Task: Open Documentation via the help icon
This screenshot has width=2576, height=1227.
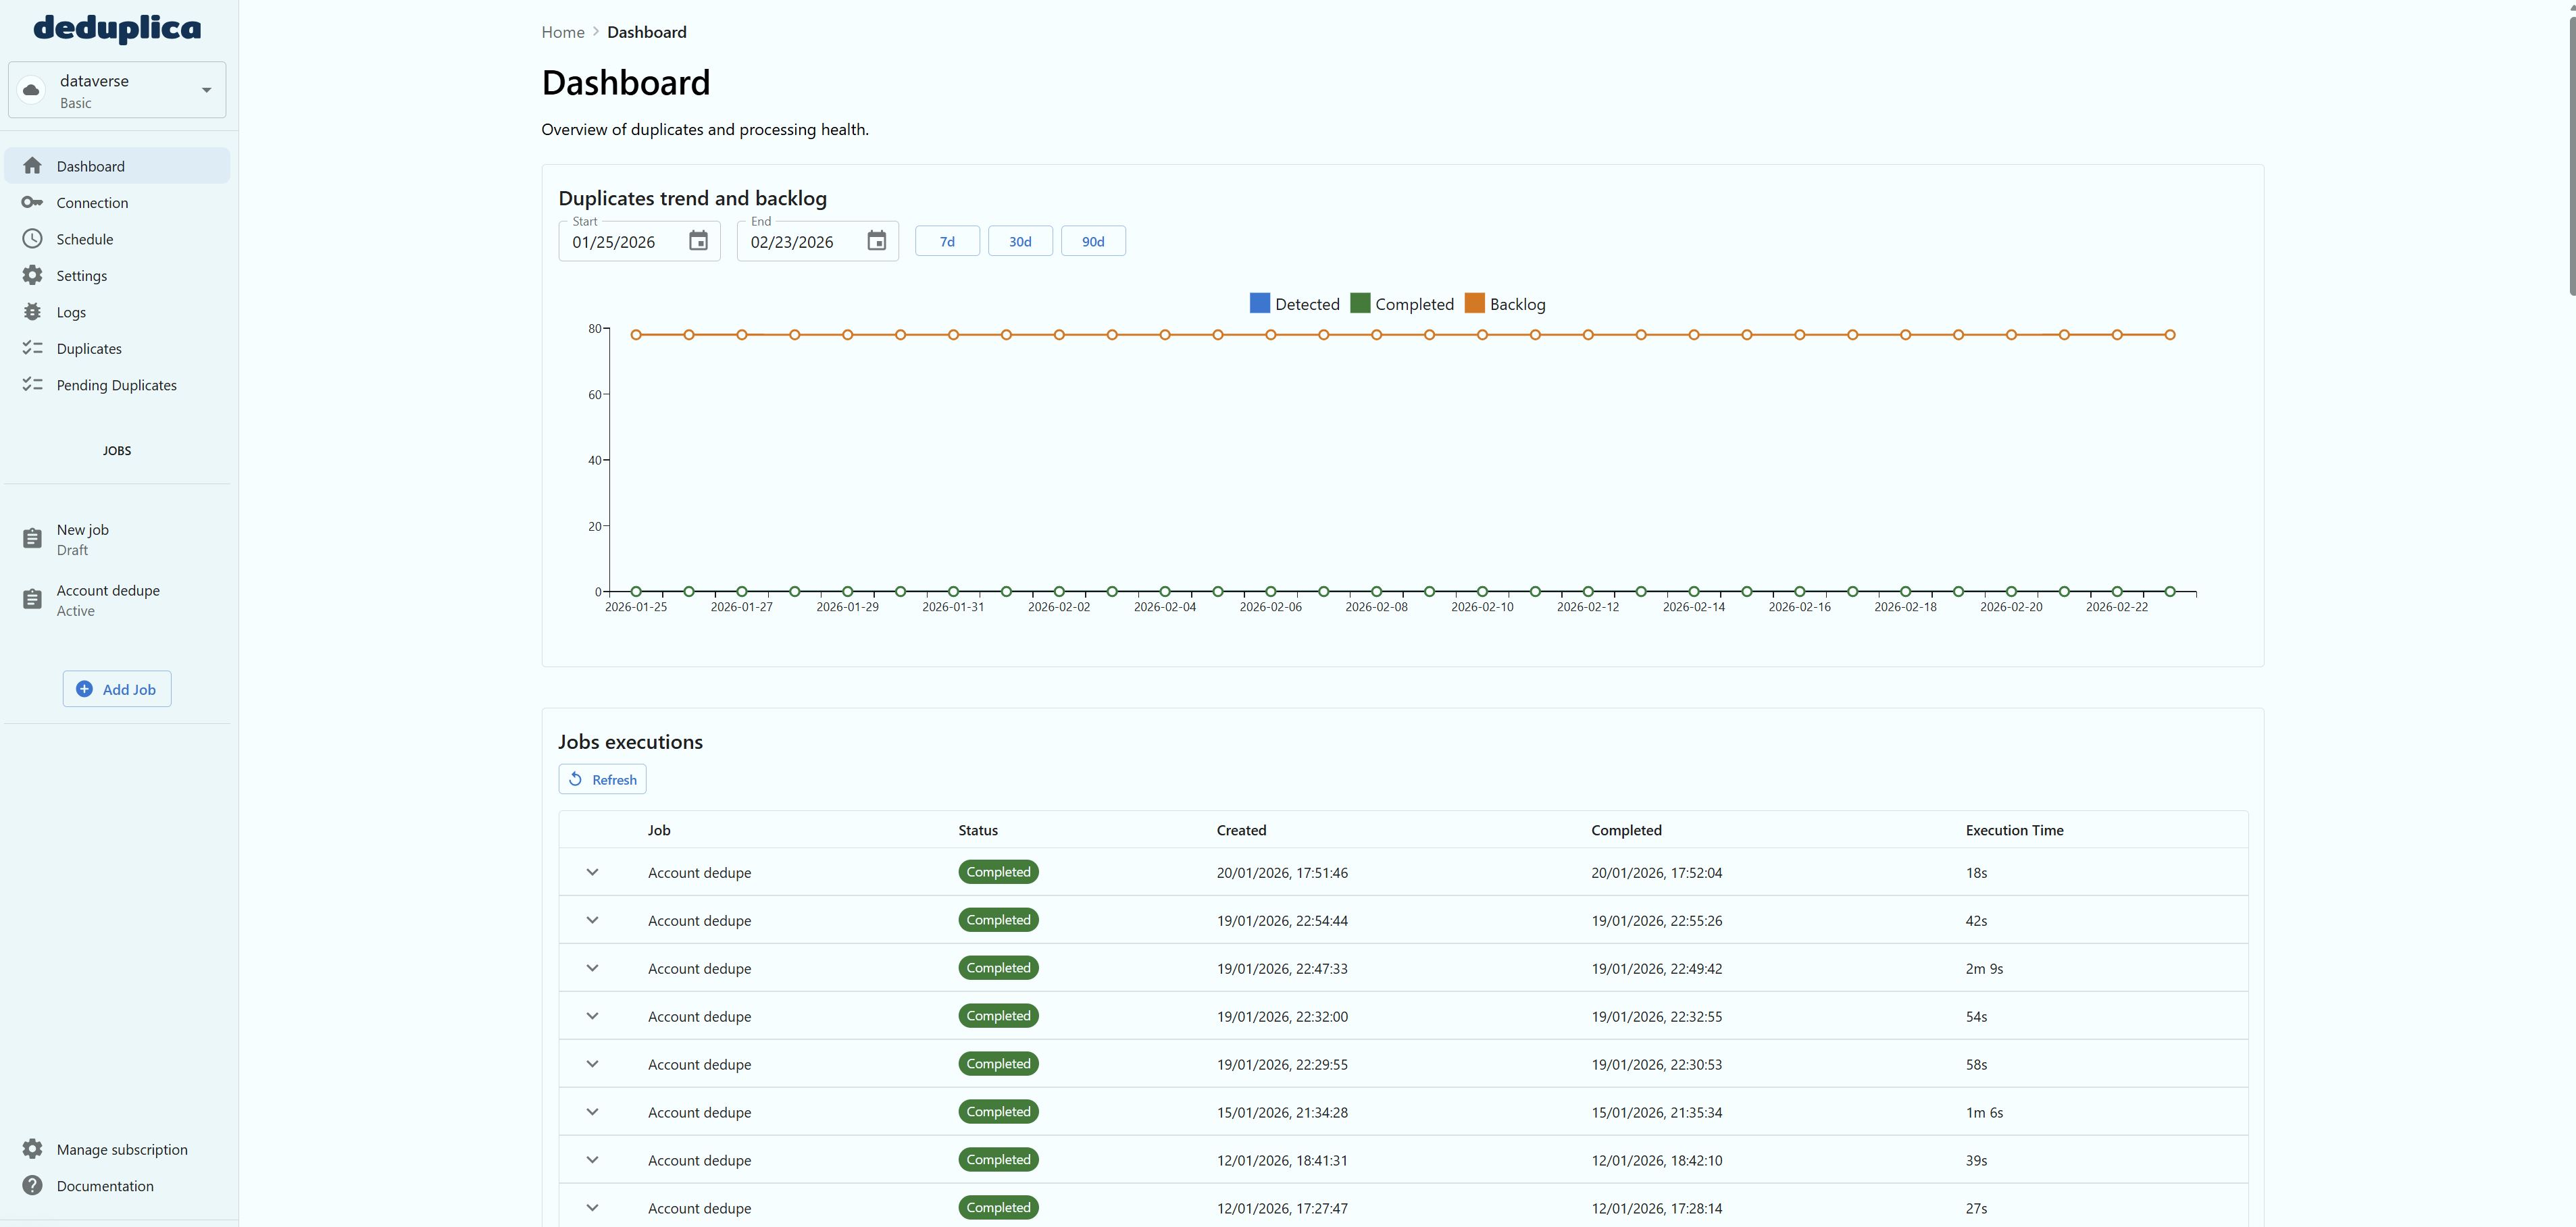Action: [33, 1185]
